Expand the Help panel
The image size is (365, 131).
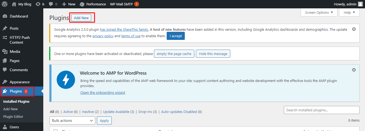349,12
